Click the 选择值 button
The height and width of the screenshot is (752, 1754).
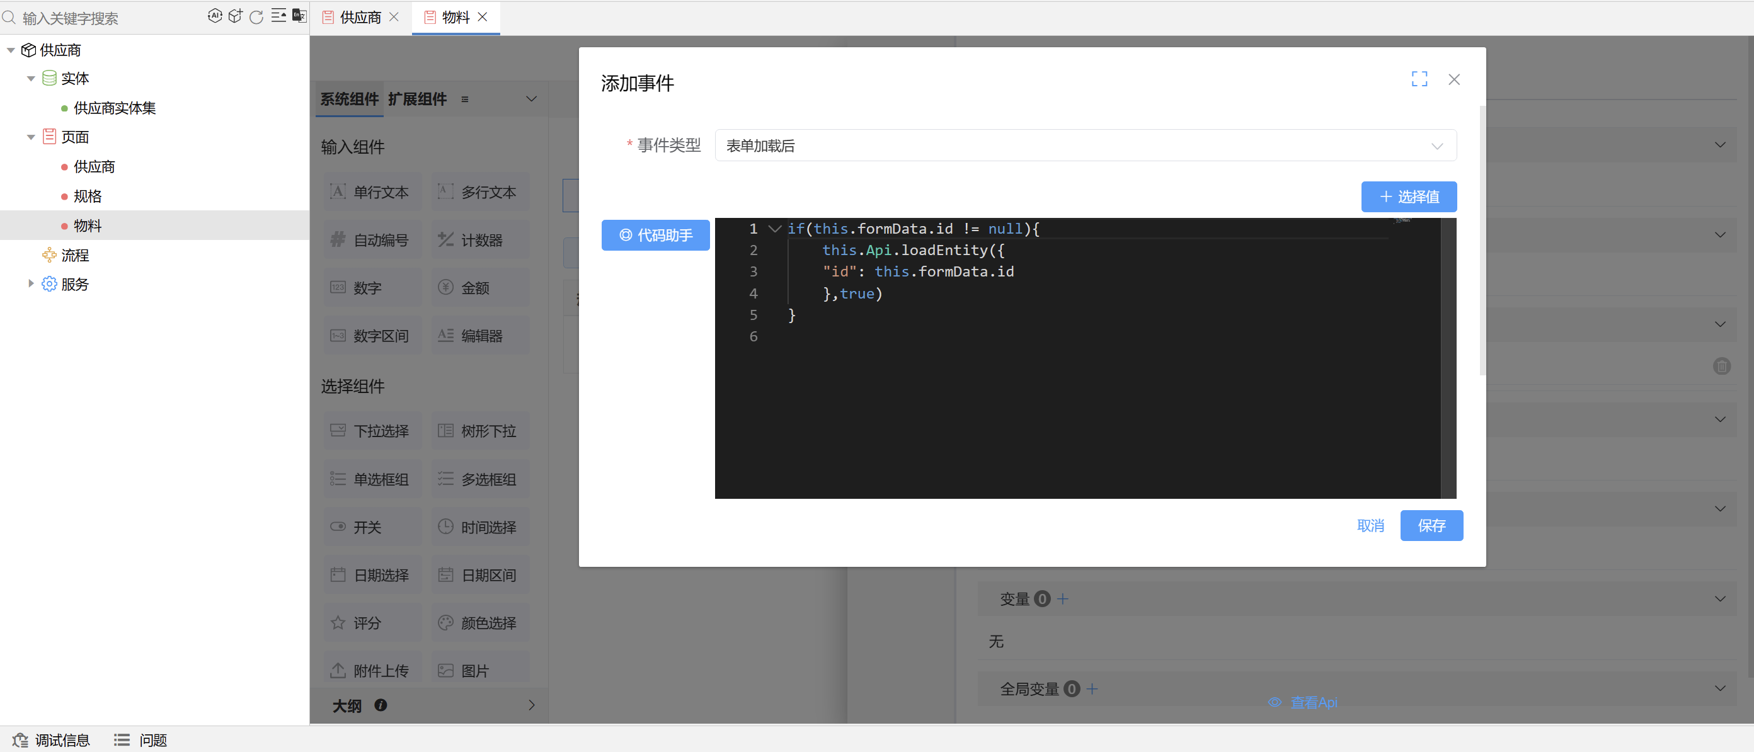(x=1409, y=197)
